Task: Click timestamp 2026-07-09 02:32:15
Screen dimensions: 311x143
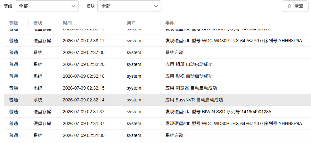Action: pos(84,88)
